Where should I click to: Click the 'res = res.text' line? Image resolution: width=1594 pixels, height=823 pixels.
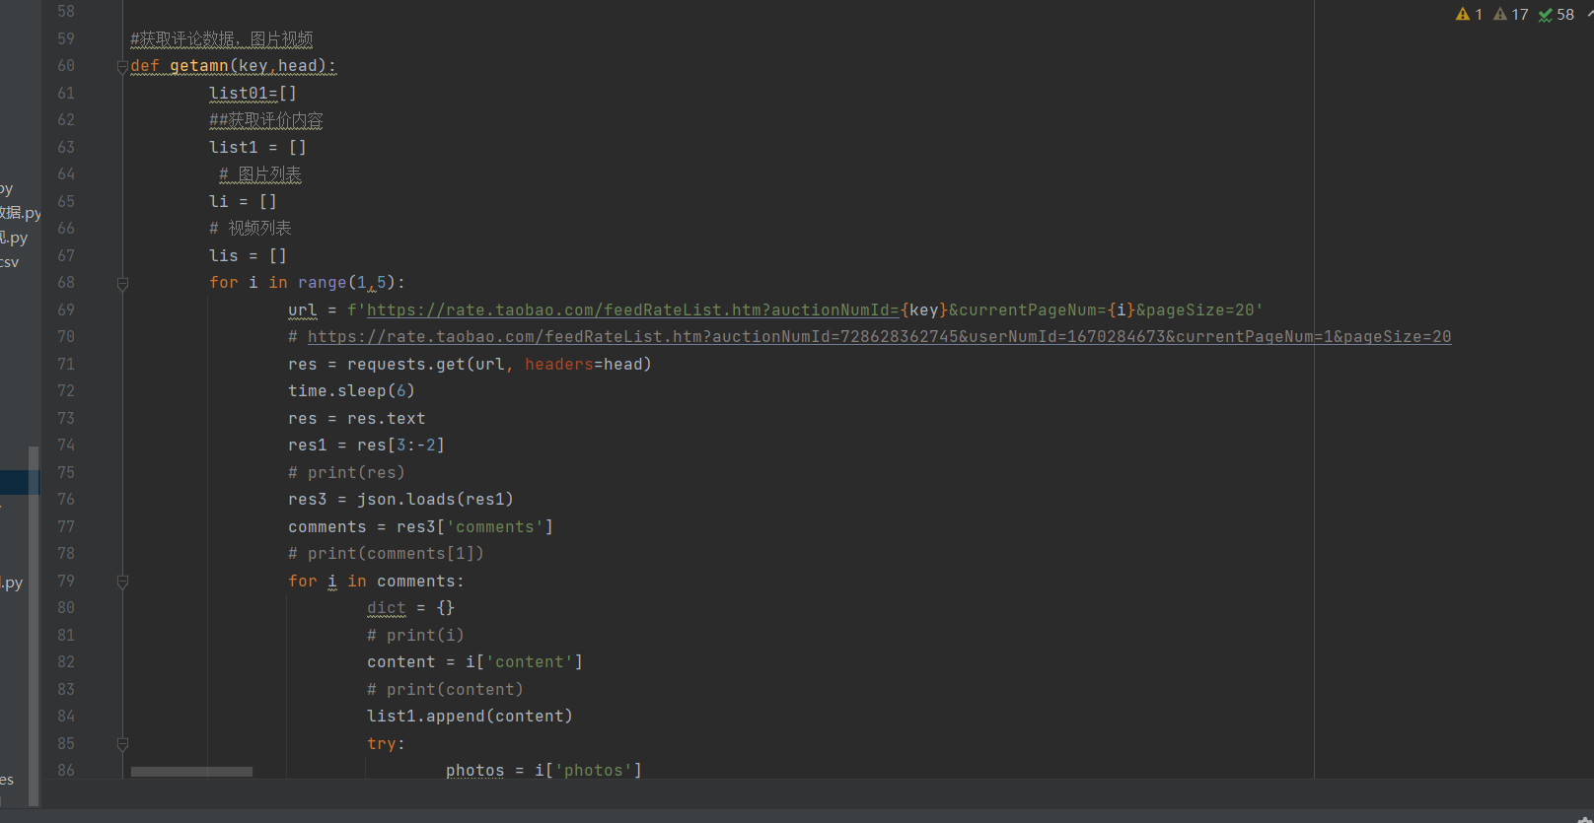point(356,419)
